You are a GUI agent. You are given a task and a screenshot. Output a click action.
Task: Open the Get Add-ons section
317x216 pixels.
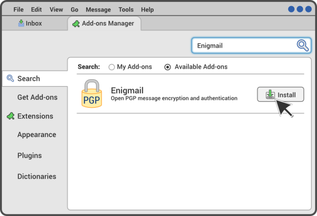(x=37, y=97)
